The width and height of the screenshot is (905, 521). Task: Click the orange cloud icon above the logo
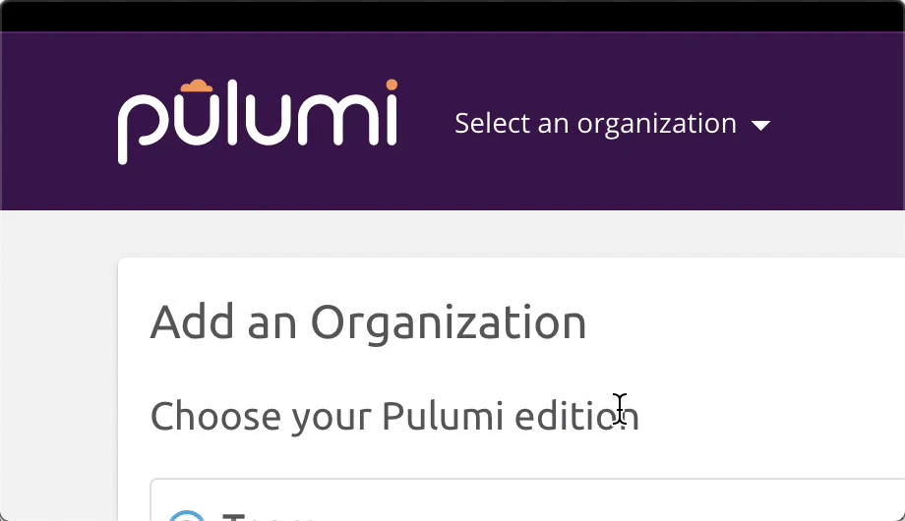tap(197, 86)
